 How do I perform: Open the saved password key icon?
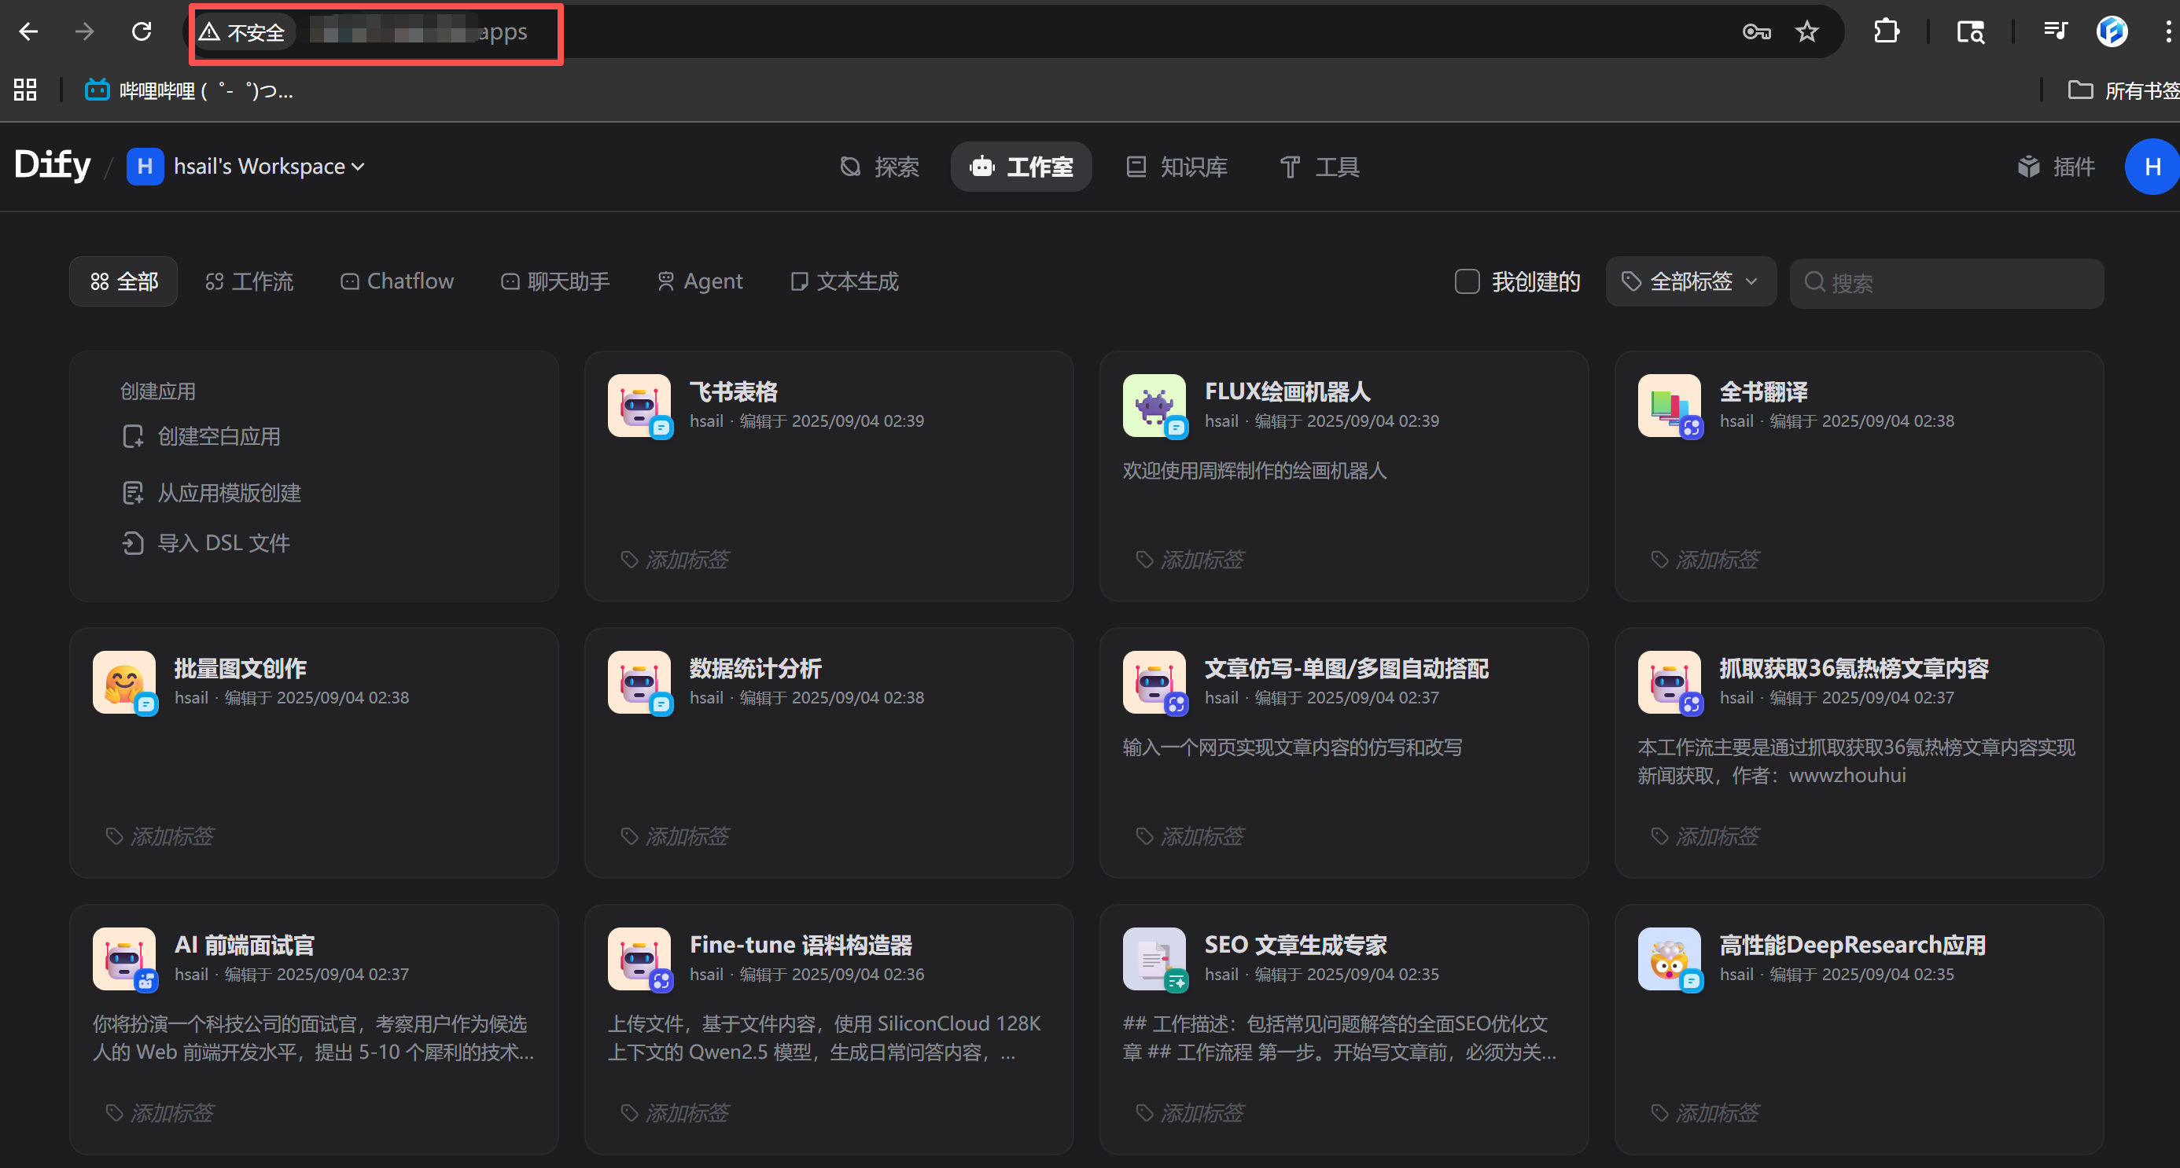click(x=1756, y=32)
